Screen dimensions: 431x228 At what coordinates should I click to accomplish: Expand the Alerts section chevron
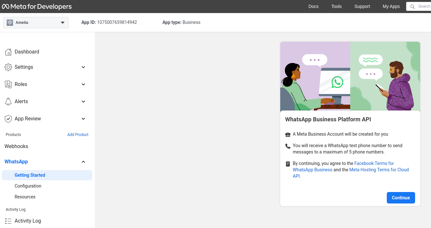(83, 102)
